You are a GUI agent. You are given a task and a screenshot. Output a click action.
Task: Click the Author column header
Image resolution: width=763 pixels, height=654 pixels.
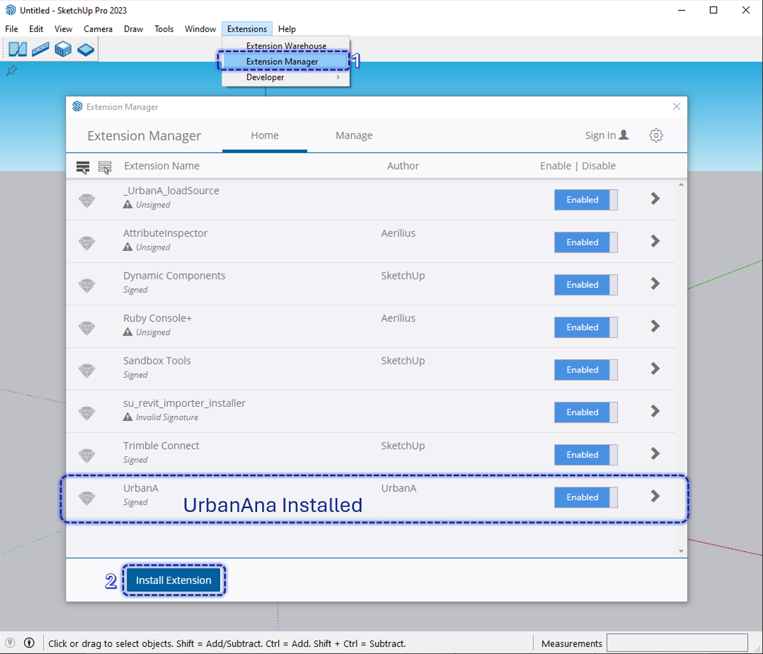pos(403,166)
